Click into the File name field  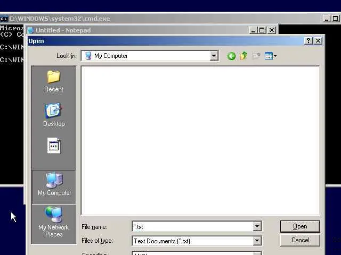pos(192,227)
